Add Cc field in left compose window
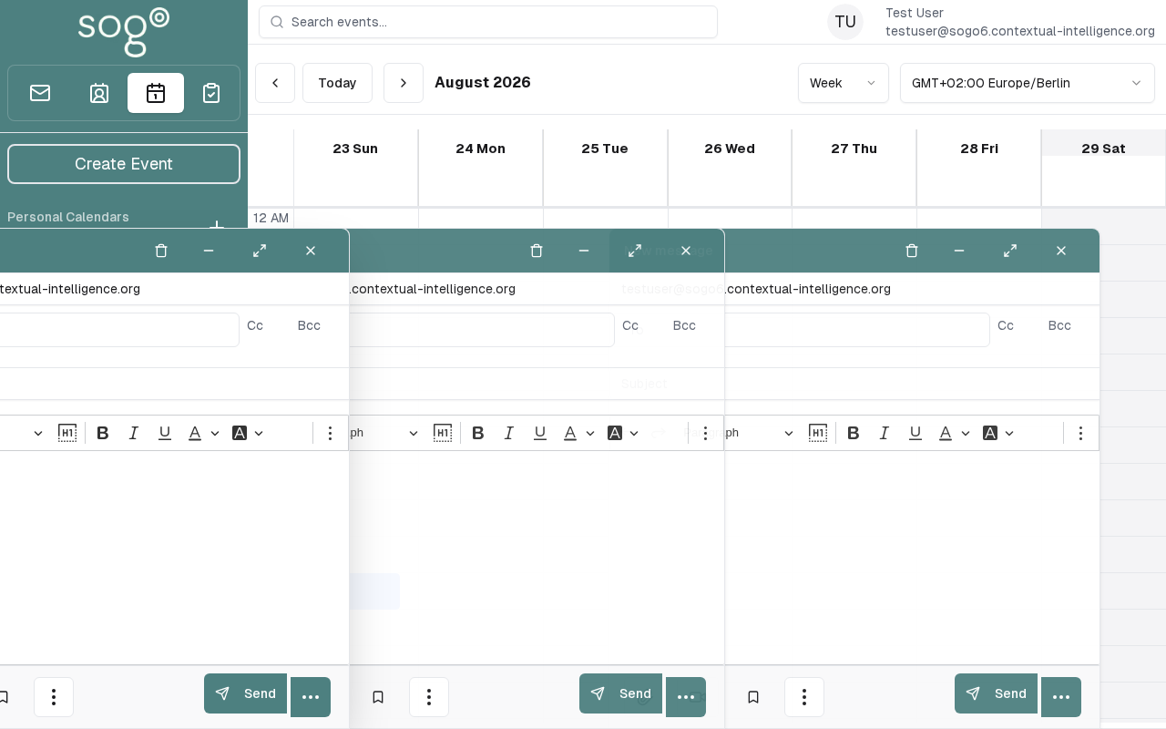 [x=255, y=325]
